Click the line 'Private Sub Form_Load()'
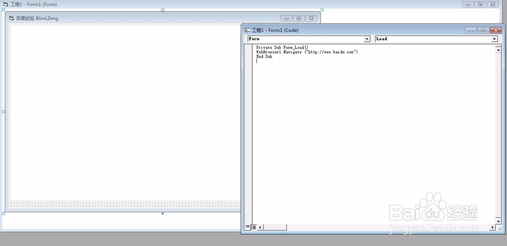Viewport: 507px width, 246px height. 282,48
